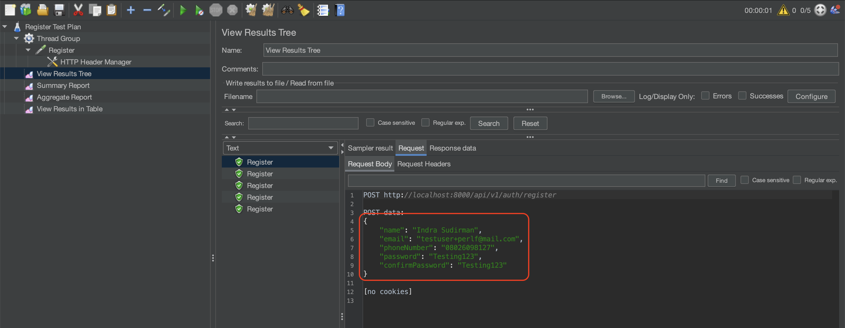Viewport: 845px width, 328px height.
Task: Click the Cut scissors icon in toolbar
Action: click(x=78, y=10)
